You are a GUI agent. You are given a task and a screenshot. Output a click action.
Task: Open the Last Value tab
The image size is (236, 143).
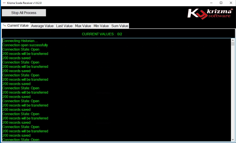click(64, 26)
